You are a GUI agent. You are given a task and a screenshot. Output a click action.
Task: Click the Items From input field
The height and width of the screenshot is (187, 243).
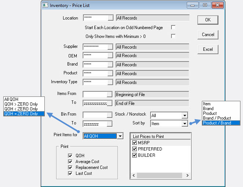(95, 94)
